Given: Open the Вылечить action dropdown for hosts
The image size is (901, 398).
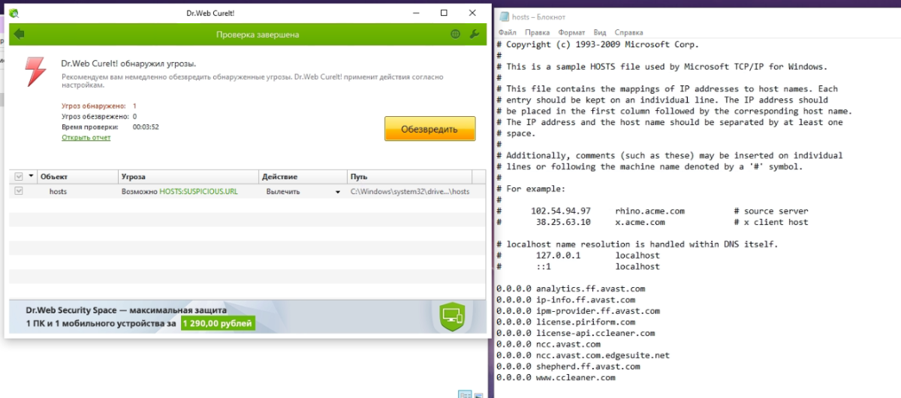Looking at the screenshot, I should point(338,192).
